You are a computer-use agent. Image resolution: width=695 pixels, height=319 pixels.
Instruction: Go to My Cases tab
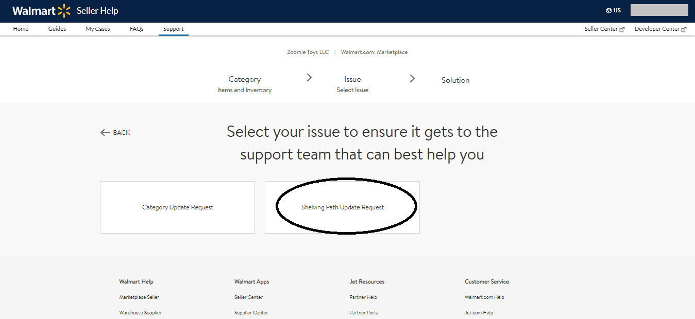(x=98, y=29)
